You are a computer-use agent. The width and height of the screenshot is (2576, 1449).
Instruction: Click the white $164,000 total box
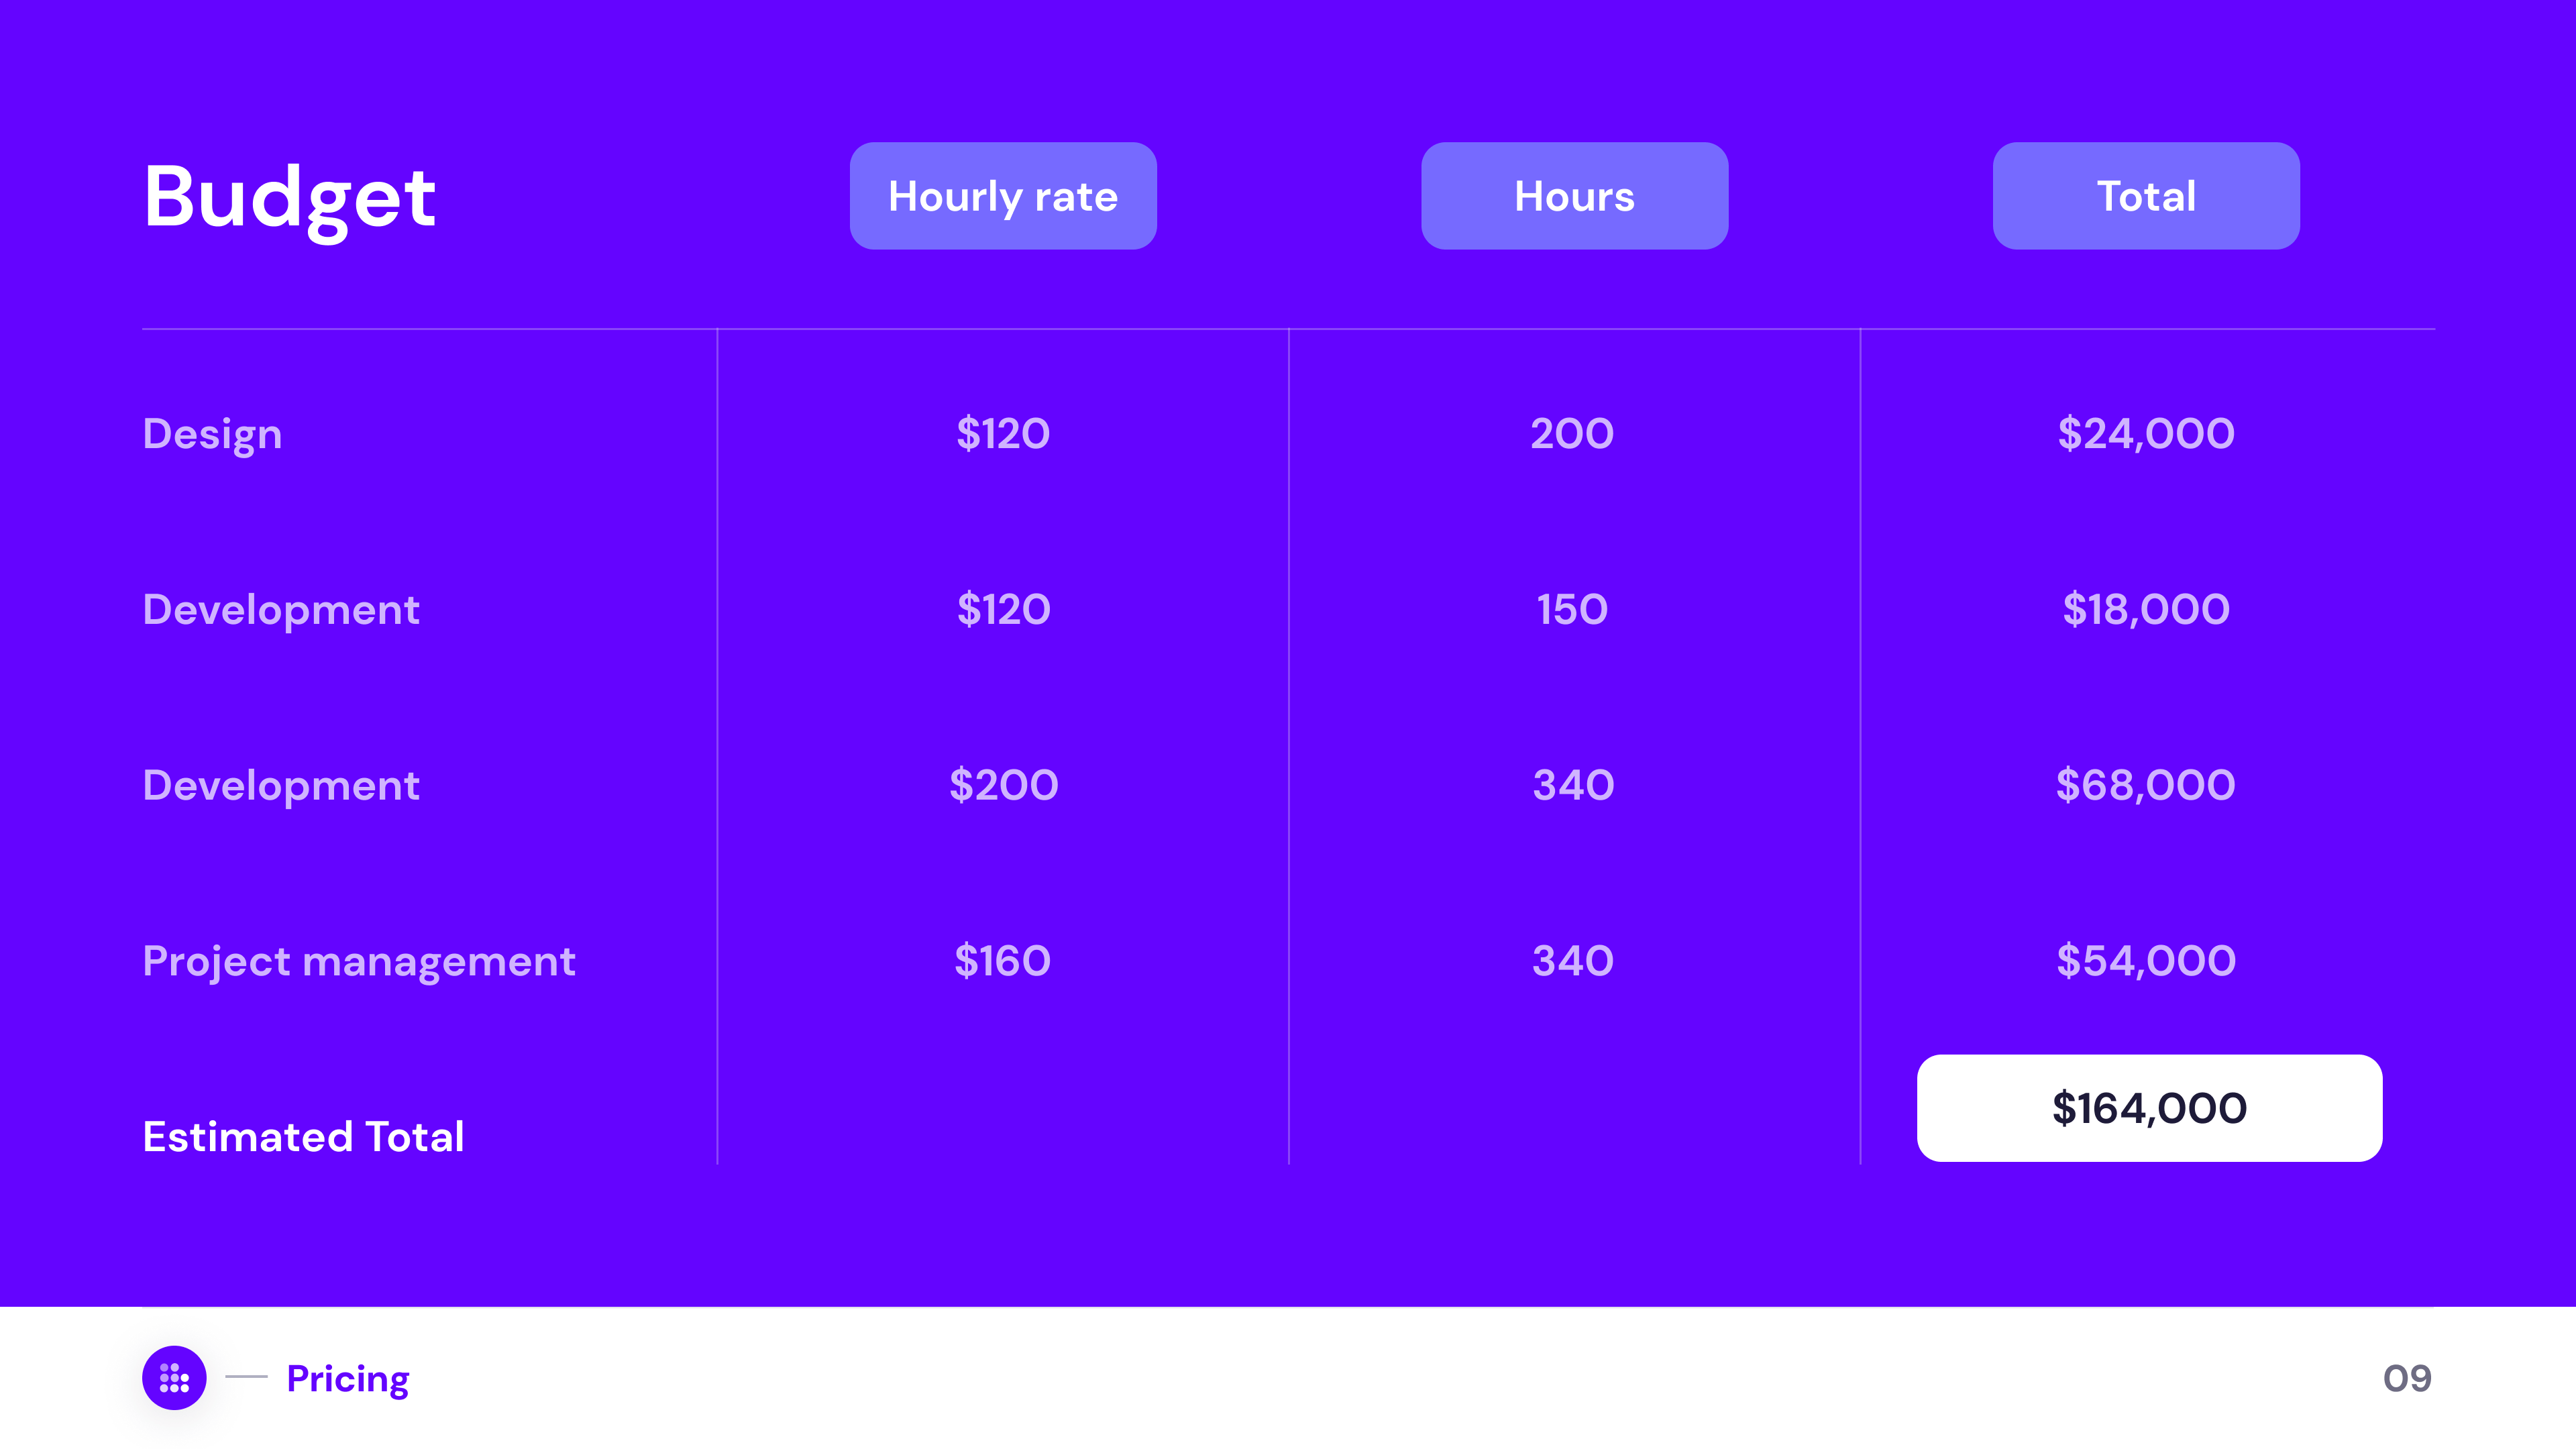[2149, 1108]
